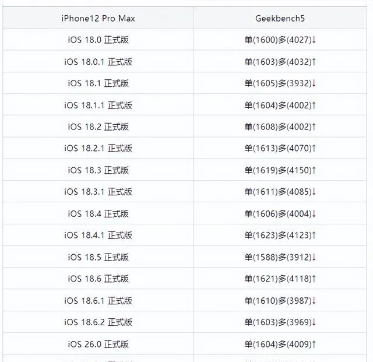
Task: Select the iOS 18.2.1 正式版 cell
Action: tap(98, 148)
